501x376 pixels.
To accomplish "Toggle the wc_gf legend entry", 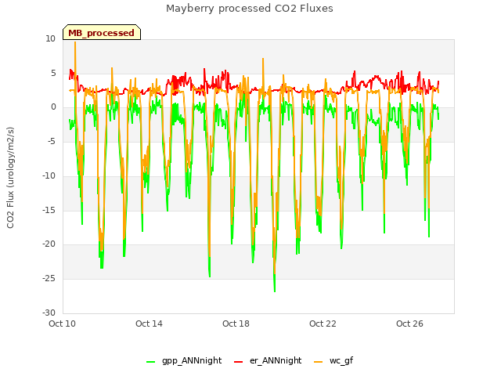I will (333, 360).
